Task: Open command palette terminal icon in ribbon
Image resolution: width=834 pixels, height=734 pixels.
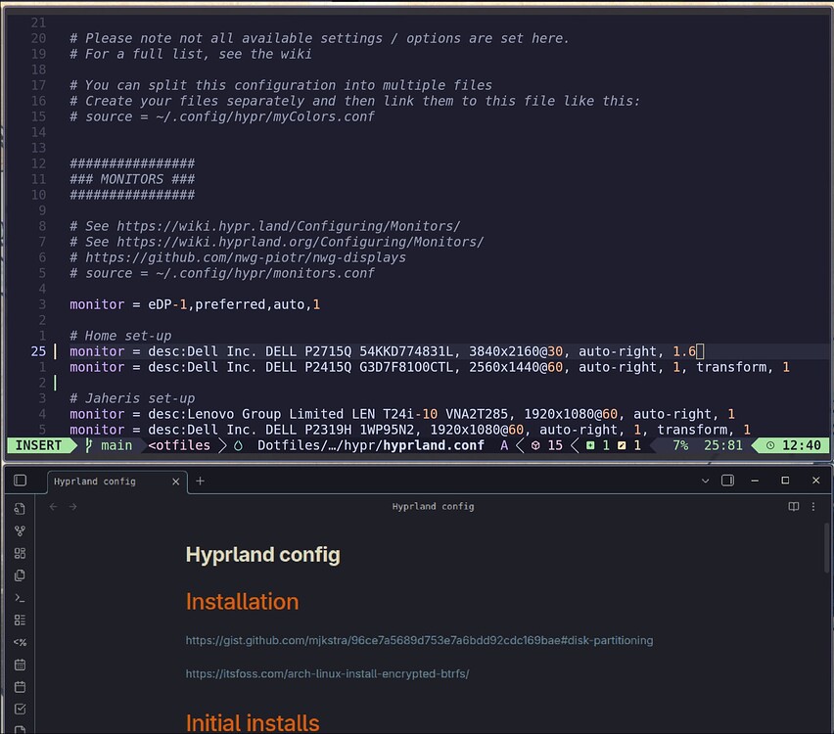Action: (x=21, y=598)
